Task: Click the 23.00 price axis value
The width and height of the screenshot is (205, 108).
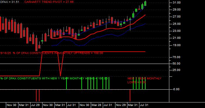Action: pos(177,31)
